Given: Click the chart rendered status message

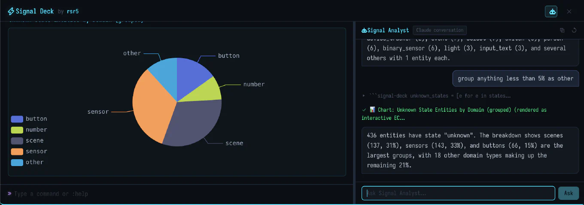Looking at the screenshot, I should [x=454, y=113].
